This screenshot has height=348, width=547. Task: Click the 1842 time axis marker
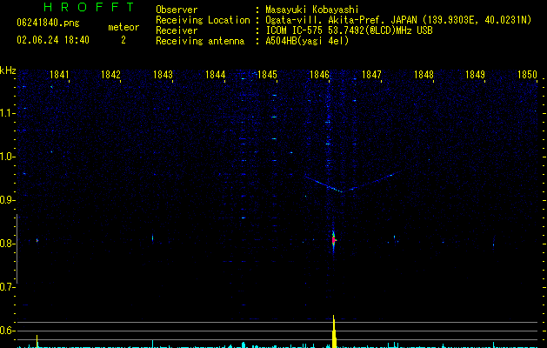coord(110,75)
